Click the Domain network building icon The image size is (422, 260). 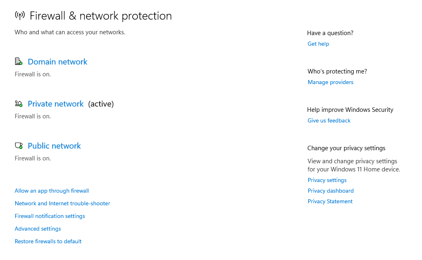18,61
